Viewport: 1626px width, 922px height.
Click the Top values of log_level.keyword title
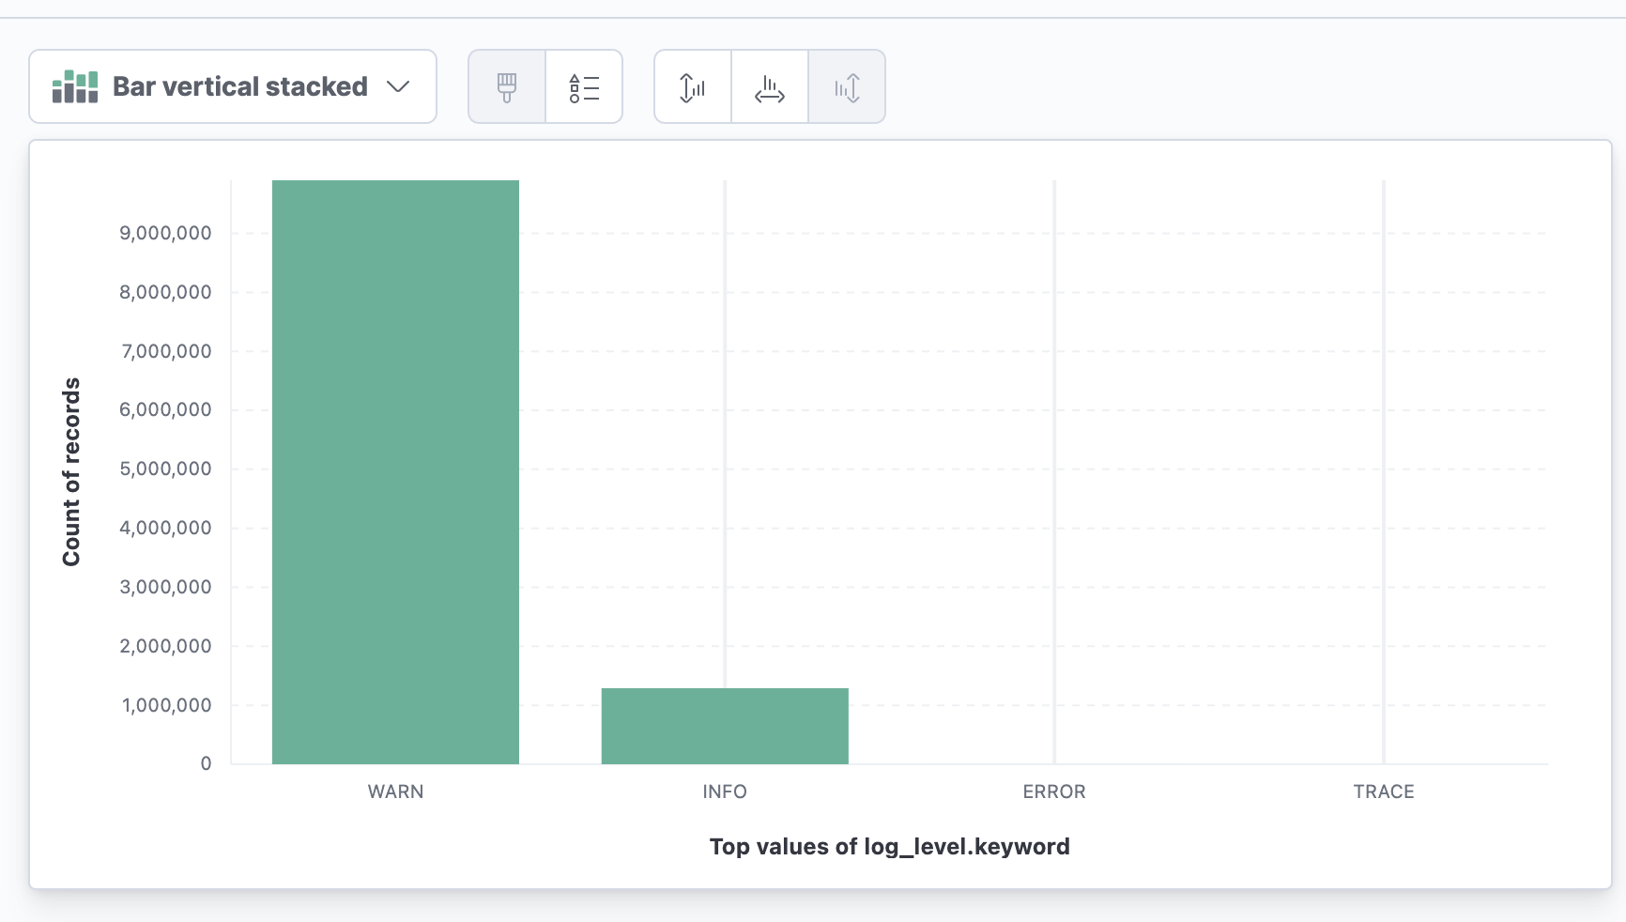click(x=889, y=847)
